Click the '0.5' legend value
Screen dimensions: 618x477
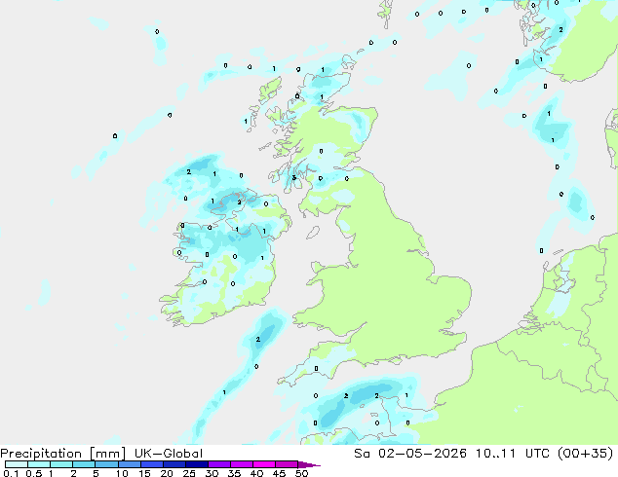[x=34, y=473]
